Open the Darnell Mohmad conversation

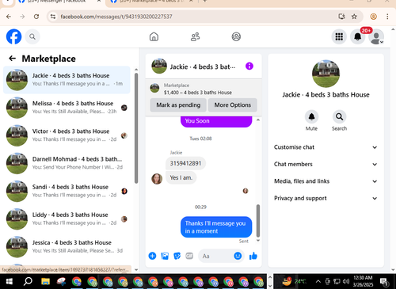[x=67, y=163]
